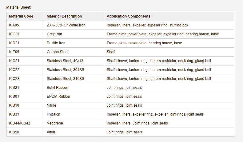Screen dimensions: 243x142
Task: Click the K E05 code cell
Action: pos(14,52)
